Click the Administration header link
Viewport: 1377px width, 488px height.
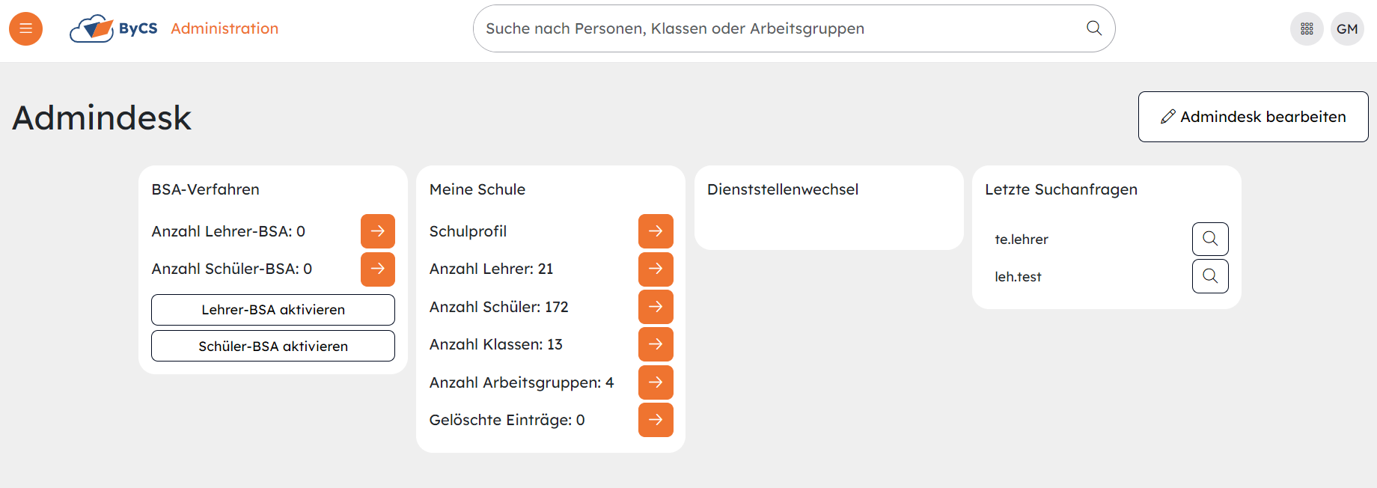tap(225, 28)
